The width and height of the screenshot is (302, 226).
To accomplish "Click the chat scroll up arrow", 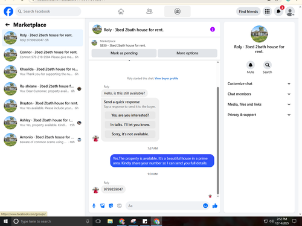I will [217, 62].
